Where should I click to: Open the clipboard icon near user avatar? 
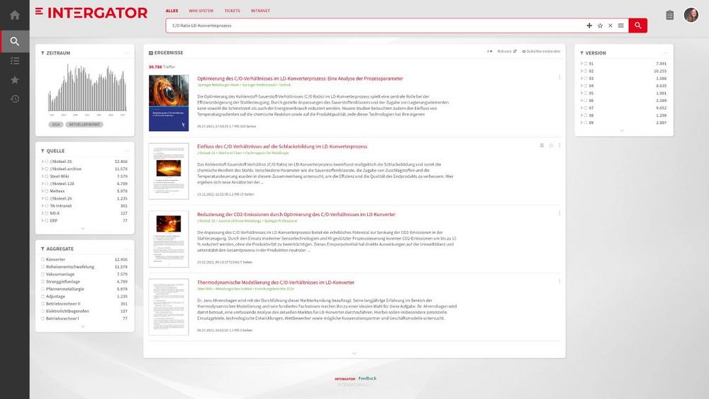(x=670, y=16)
